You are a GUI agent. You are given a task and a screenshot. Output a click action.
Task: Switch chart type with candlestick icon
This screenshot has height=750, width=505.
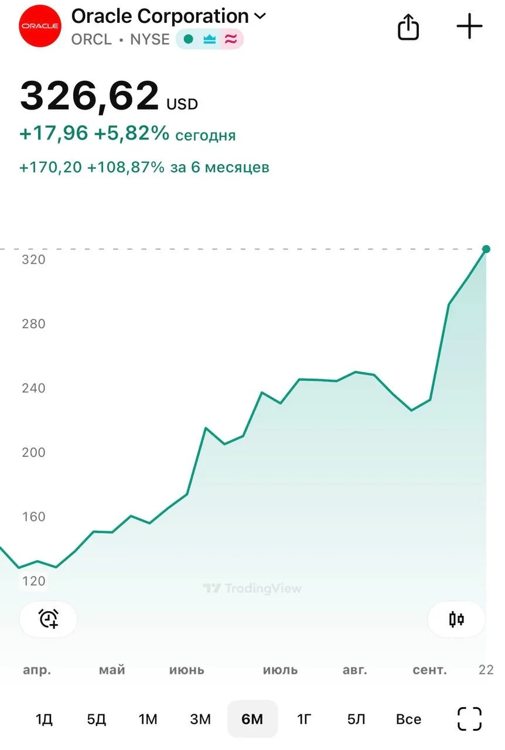[456, 619]
